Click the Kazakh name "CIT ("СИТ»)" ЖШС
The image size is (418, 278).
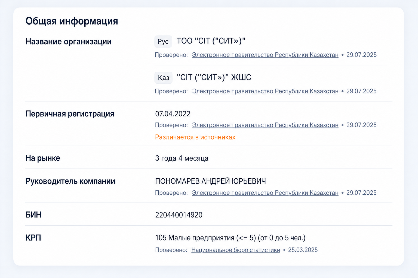[214, 77]
